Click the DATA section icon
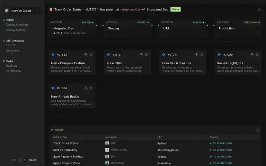 click(4, 61)
